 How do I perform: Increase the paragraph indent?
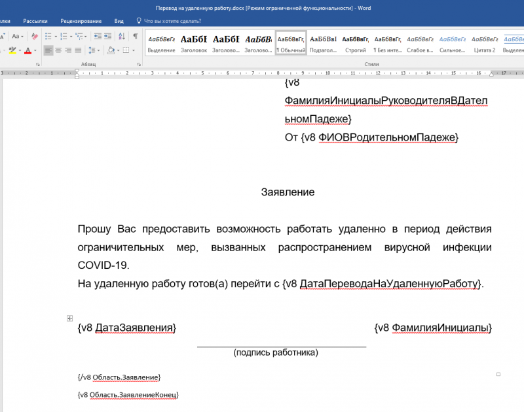pyautogui.click(x=108, y=36)
